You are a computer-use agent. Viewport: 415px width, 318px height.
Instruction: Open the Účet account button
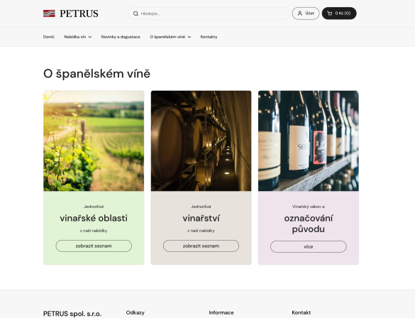pyautogui.click(x=306, y=13)
